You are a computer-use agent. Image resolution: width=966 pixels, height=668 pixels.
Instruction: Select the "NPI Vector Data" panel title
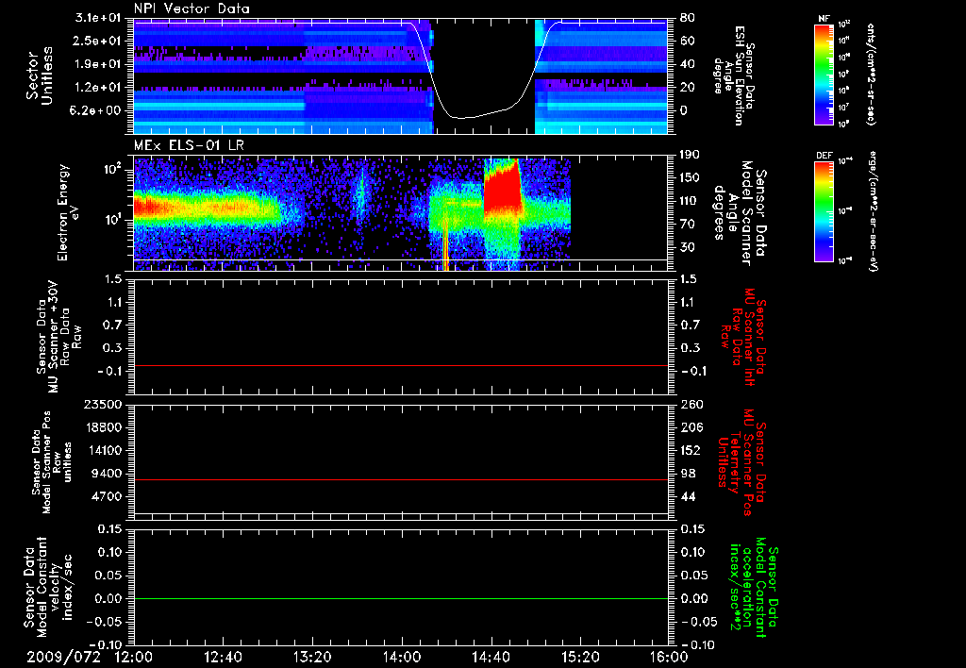[x=192, y=8]
